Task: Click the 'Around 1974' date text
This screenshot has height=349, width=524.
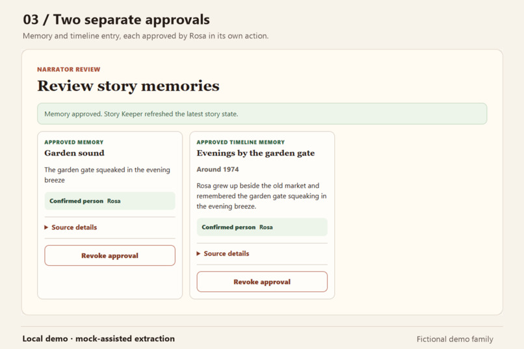Action: point(218,170)
